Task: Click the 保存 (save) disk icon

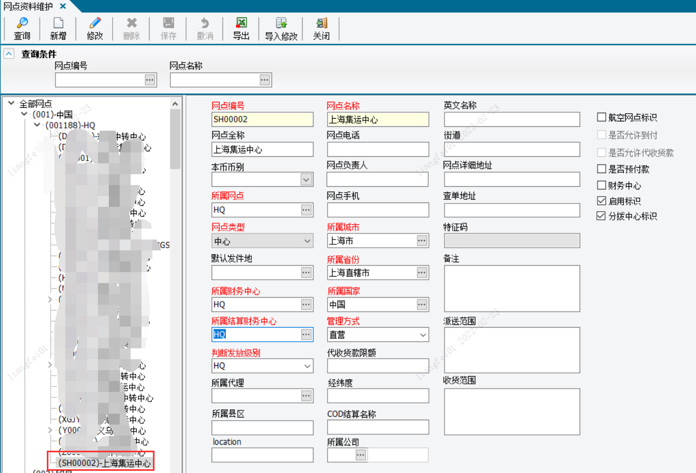Action: tap(169, 23)
